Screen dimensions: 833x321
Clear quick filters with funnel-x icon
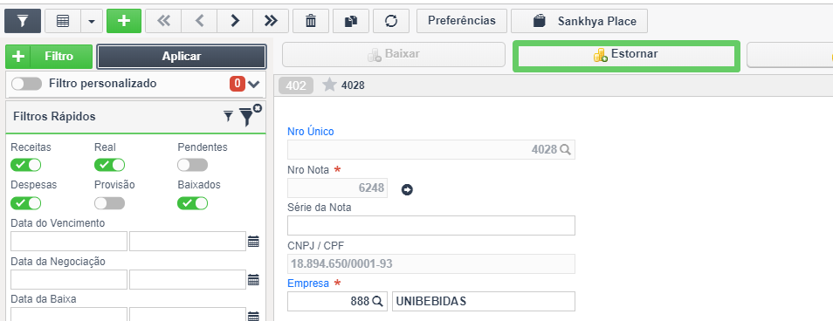(250, 115)
